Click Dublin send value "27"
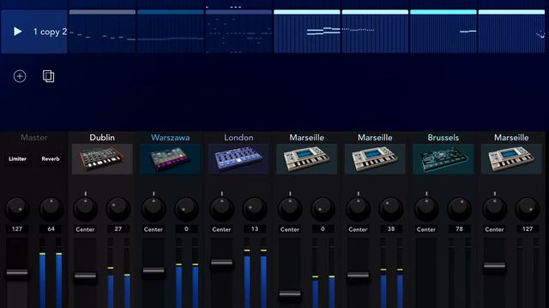The height and width of the screenshot is (308, 549). pos(118,229)
